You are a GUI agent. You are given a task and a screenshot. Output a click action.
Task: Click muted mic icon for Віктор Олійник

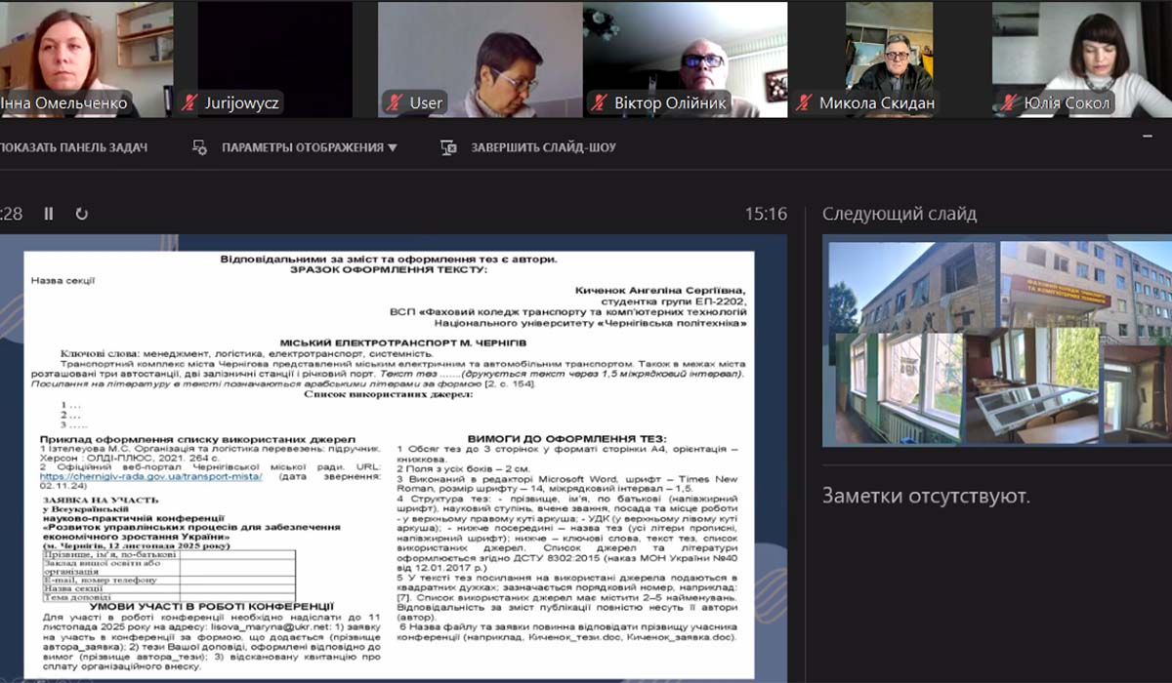[x=599, y=102]
